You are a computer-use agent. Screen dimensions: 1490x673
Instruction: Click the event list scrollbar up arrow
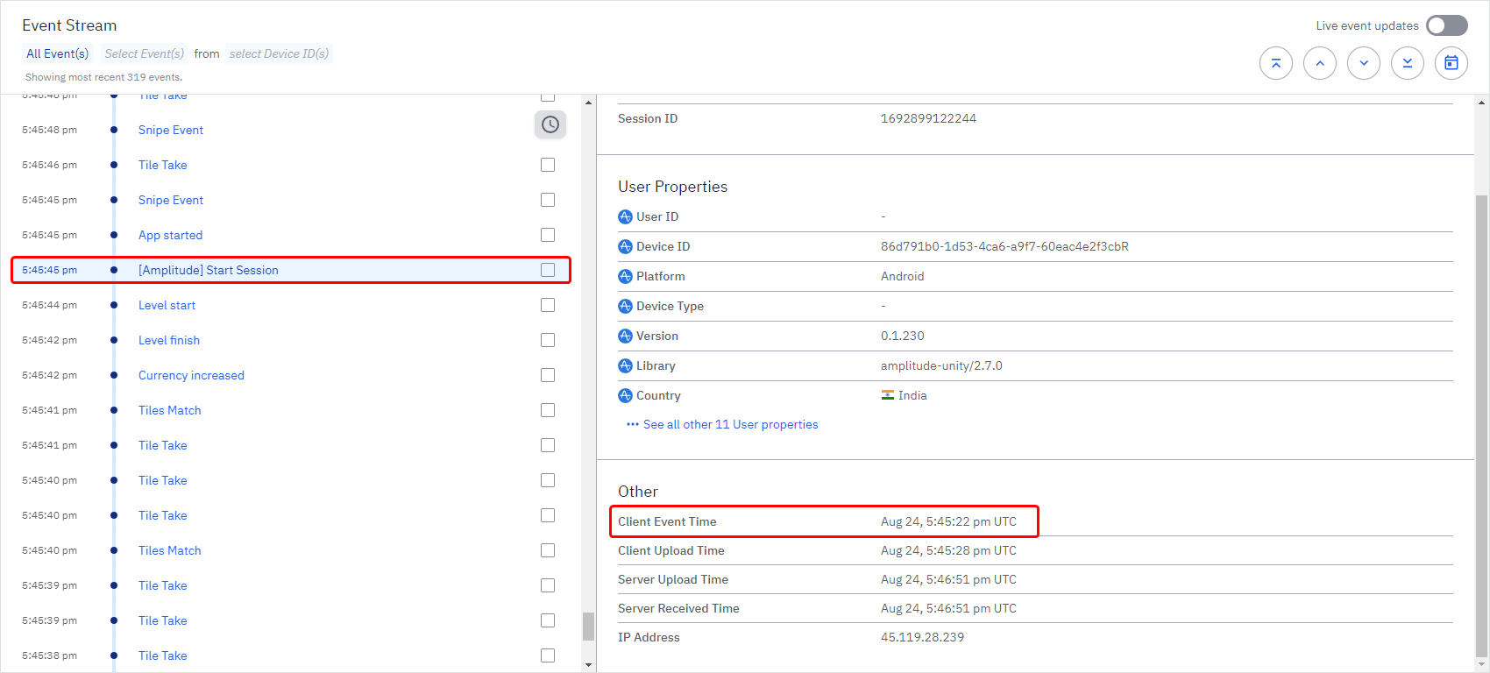pos(588,103)
